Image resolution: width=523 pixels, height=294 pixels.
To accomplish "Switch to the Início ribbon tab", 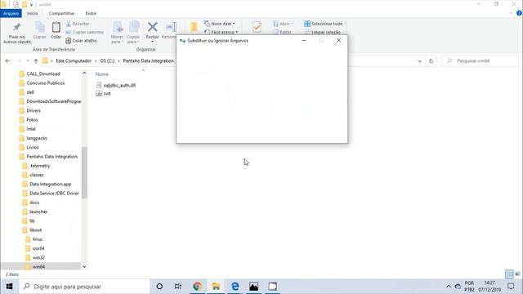I will click(x=33, y=13).
